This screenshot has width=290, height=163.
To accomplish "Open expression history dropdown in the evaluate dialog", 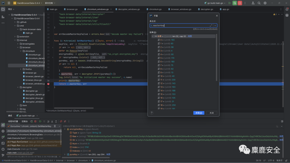I will [215, 25].
